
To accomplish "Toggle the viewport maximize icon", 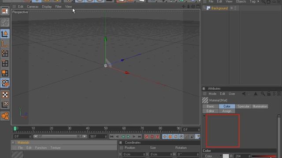I will (x=198, y=6).
